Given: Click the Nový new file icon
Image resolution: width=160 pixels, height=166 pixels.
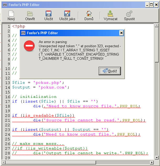Looking at the screenshot, I should 11,14.
